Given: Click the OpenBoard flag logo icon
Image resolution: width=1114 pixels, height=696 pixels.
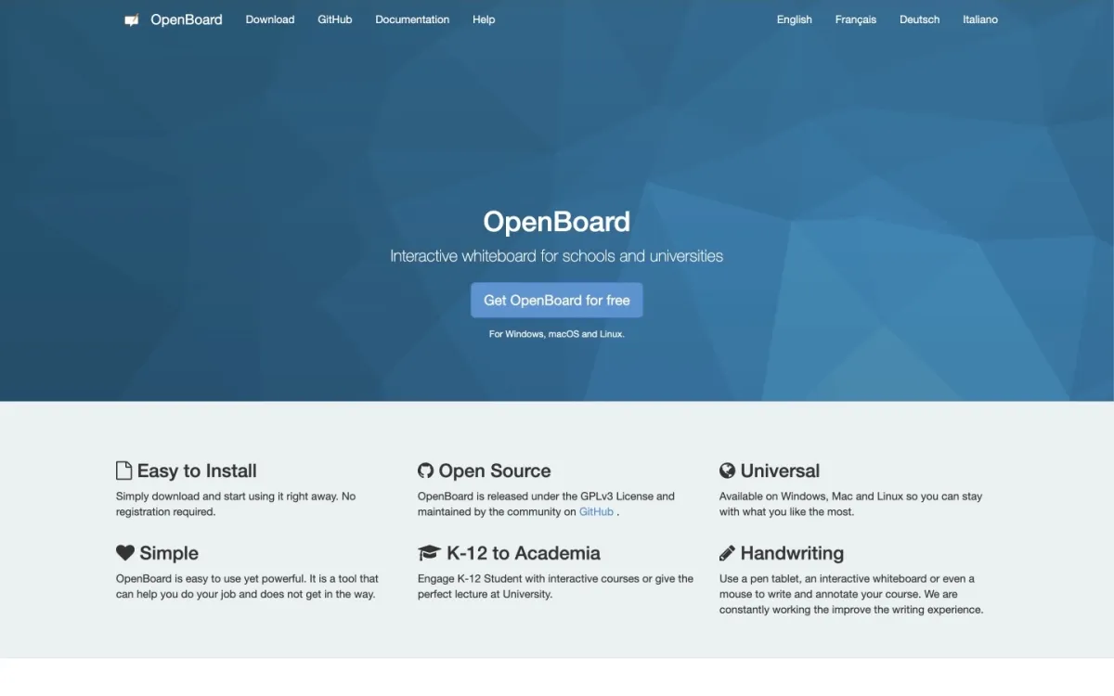Looking at the screenshot, I should point(130,19).
